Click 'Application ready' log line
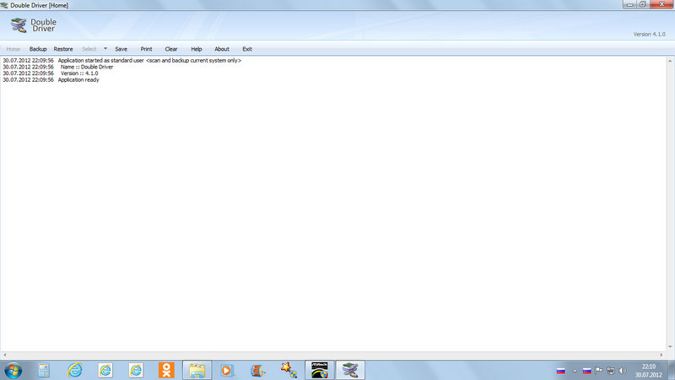This screenshot has width=675, height=380. point(78,79)
